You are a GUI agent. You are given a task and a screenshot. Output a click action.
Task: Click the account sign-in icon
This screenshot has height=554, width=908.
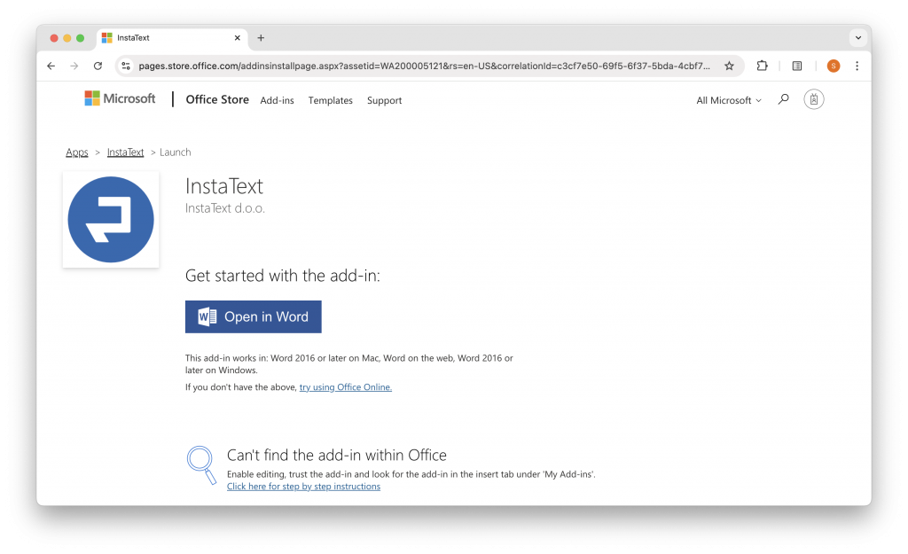pos(814,99)
